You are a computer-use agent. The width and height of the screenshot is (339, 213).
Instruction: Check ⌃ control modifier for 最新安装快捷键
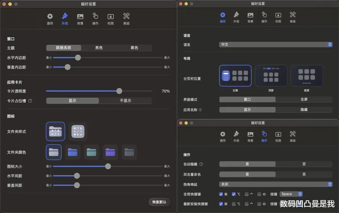click(247, 204)
